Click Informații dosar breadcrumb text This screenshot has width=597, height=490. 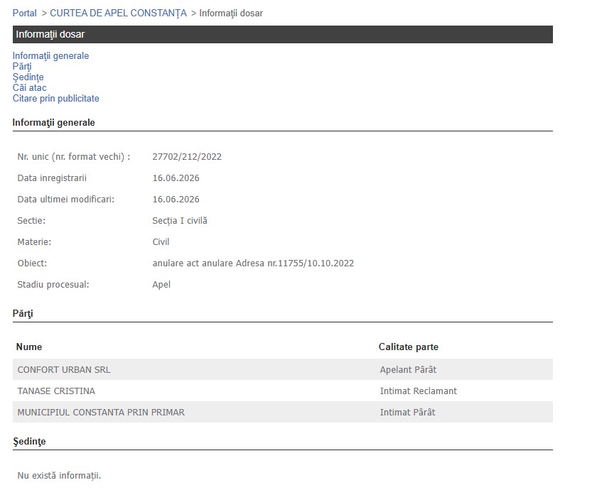tap(231, 13)
